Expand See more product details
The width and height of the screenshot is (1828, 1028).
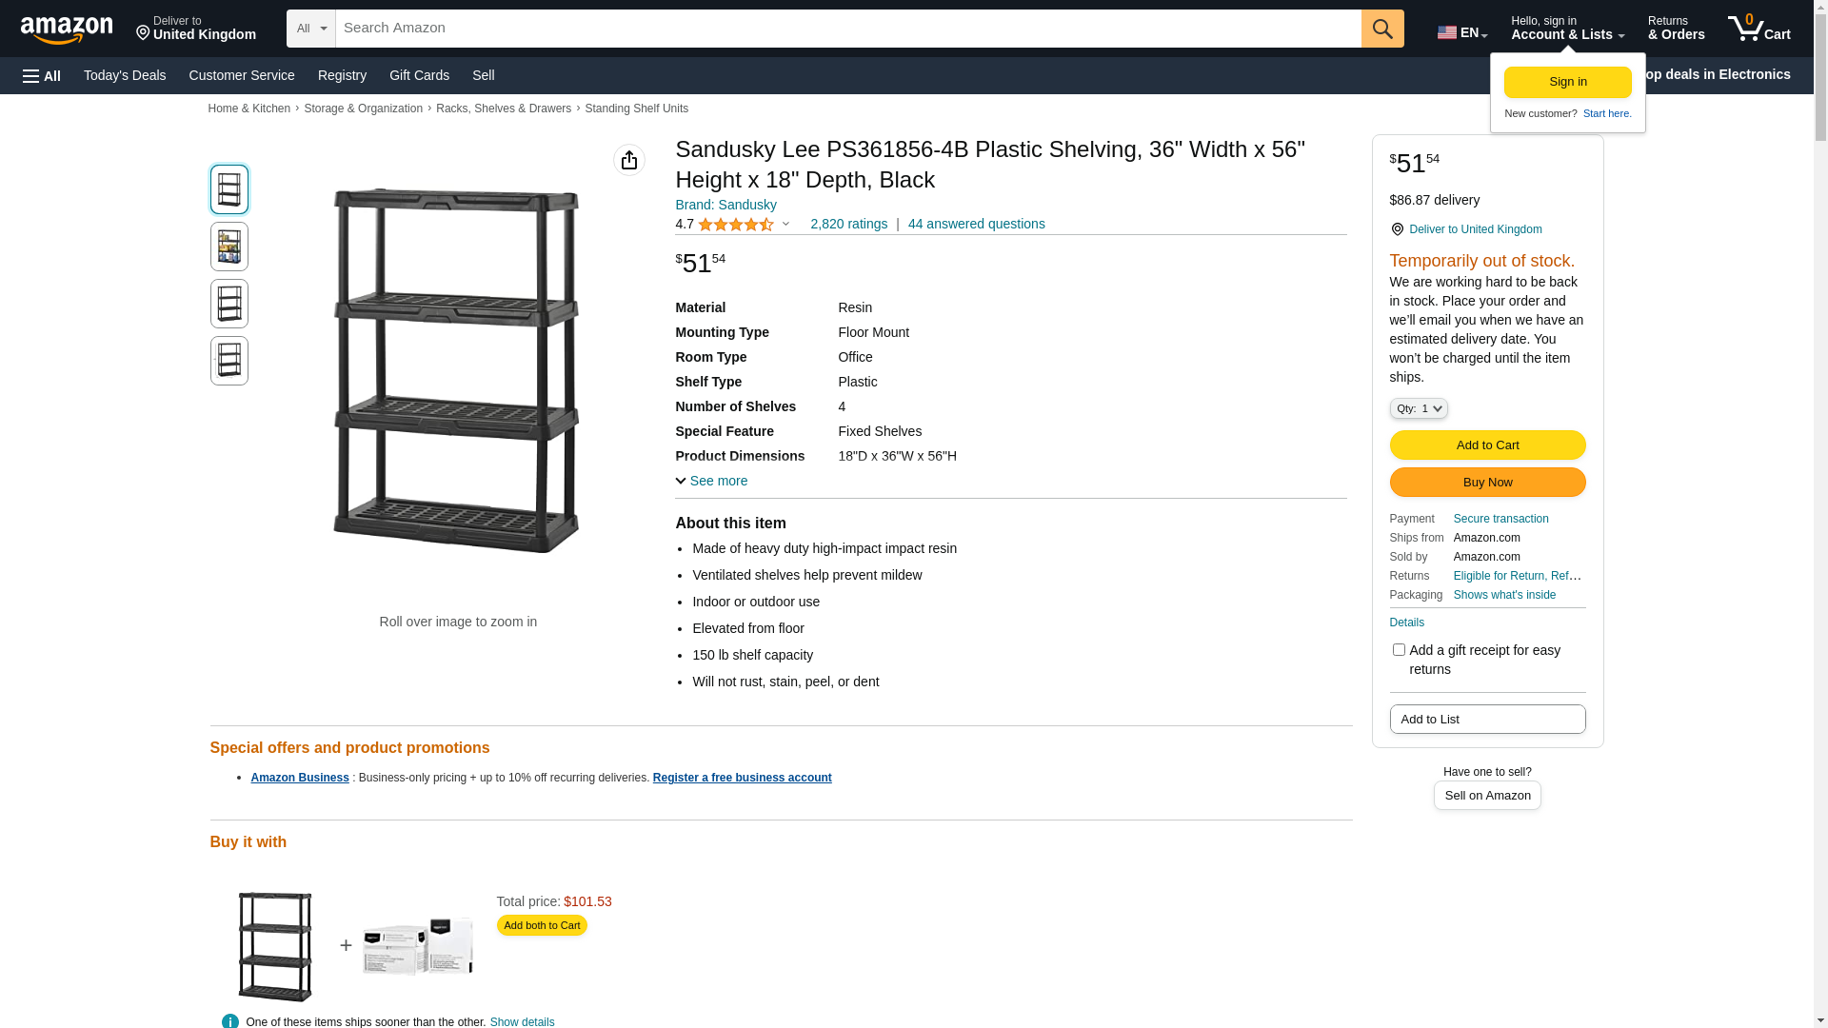coord(711,481)
